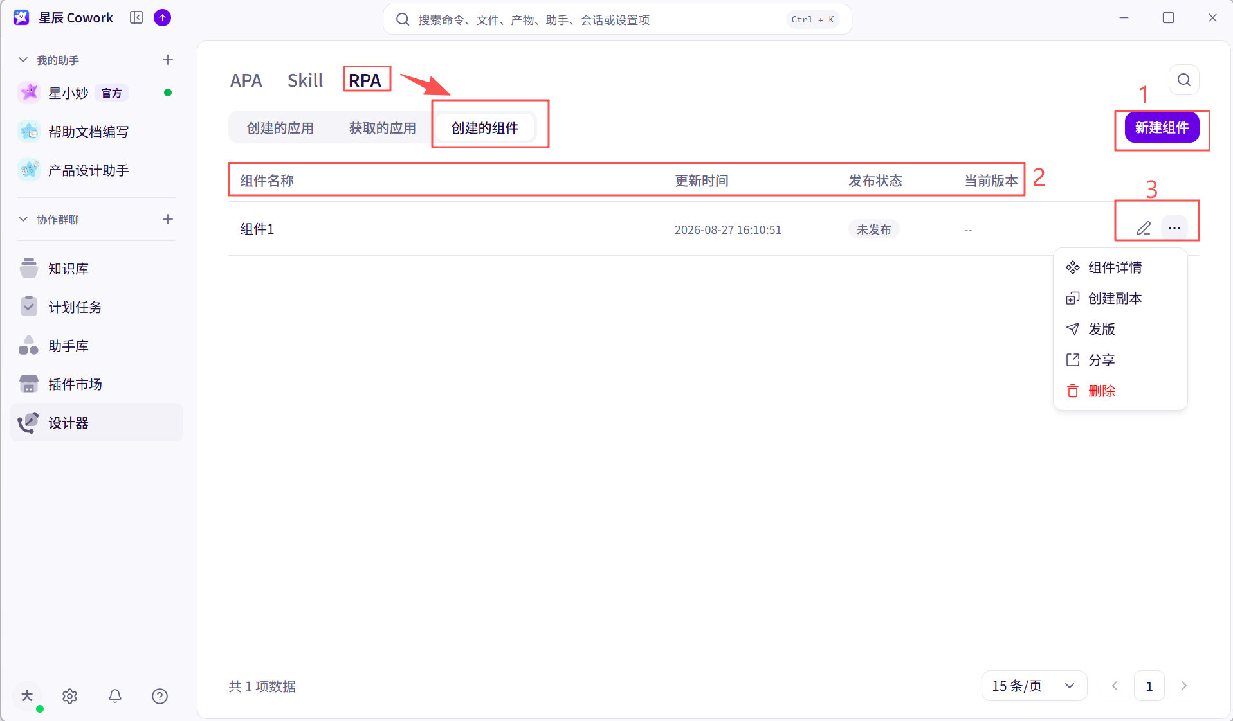This screenshot has height=721, width=1233.
Task: Click the purple upgrade arrow icon
Action: tap(163, 18)
